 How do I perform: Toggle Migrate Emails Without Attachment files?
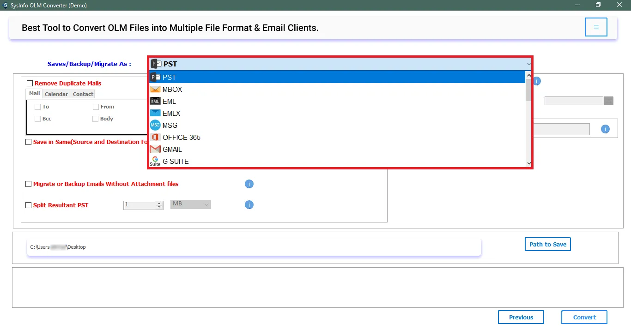point(29,184)
